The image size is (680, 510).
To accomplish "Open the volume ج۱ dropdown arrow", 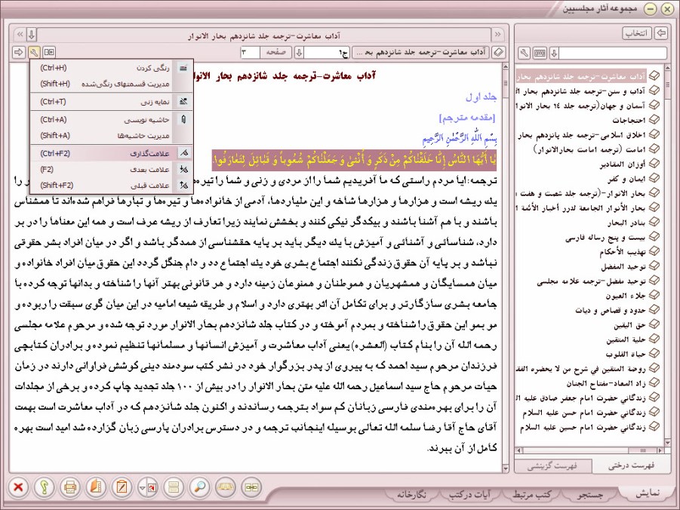I will click(x=299, y=53).
